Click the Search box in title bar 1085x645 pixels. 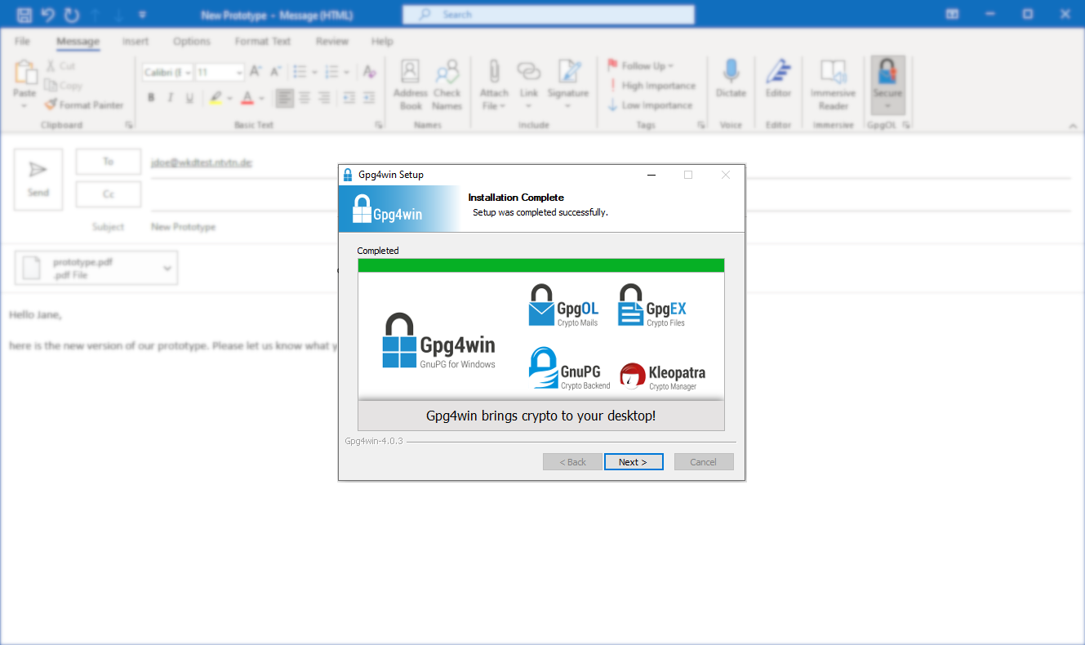coord(548,15)
